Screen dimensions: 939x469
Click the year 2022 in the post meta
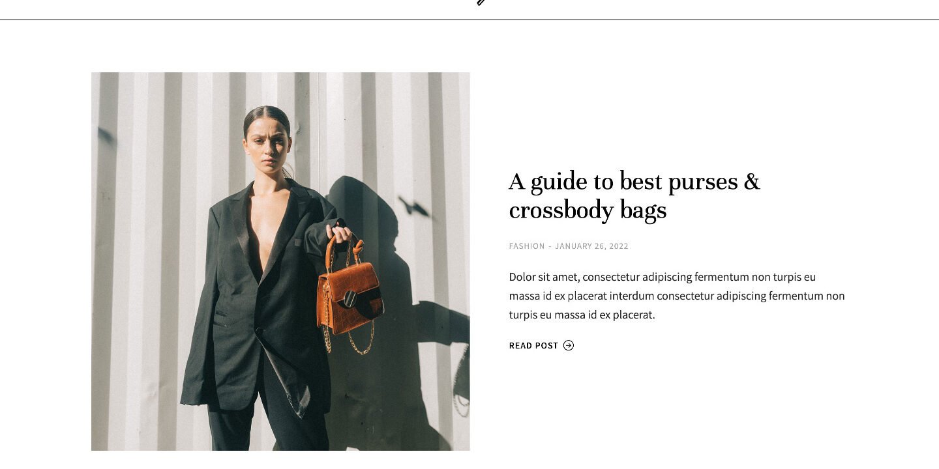coord(619,246)
